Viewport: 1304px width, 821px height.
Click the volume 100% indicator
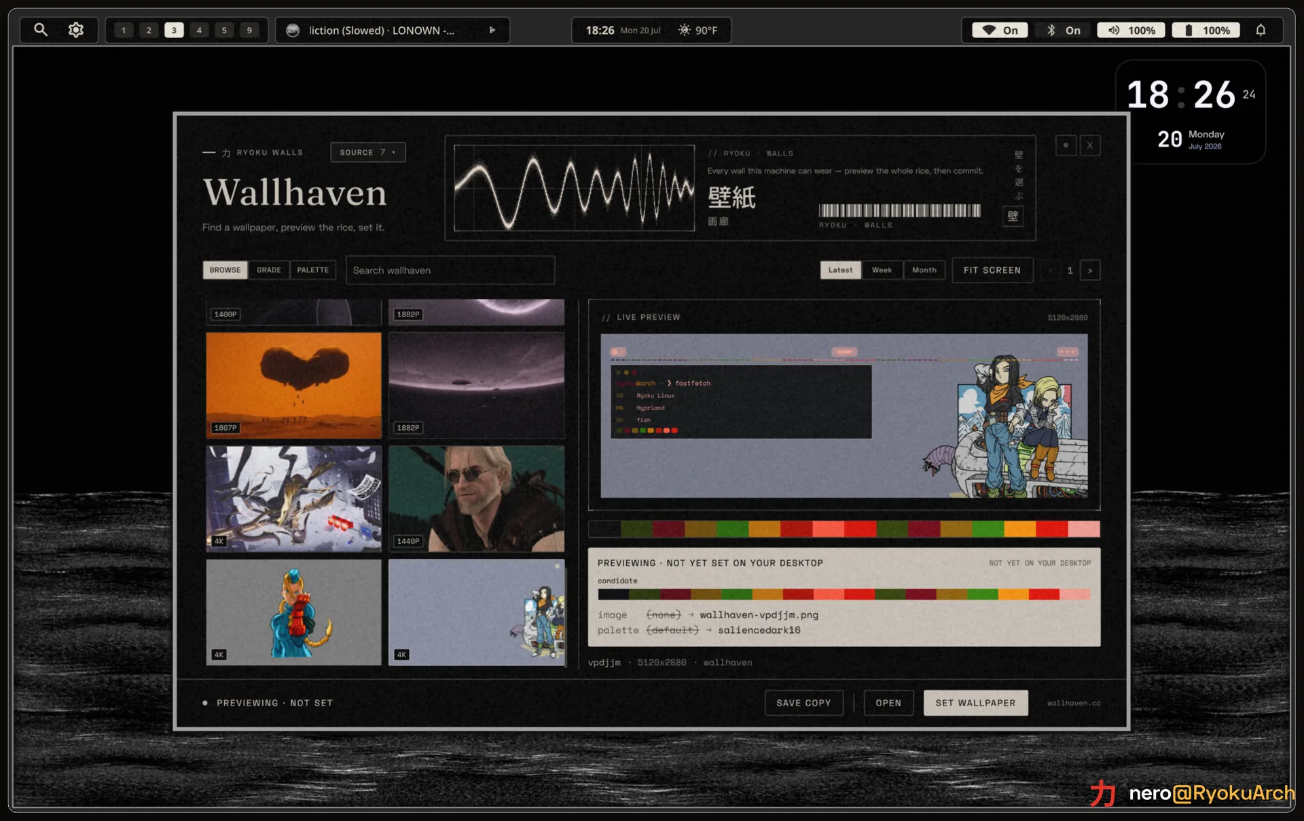coord(1131,31)
